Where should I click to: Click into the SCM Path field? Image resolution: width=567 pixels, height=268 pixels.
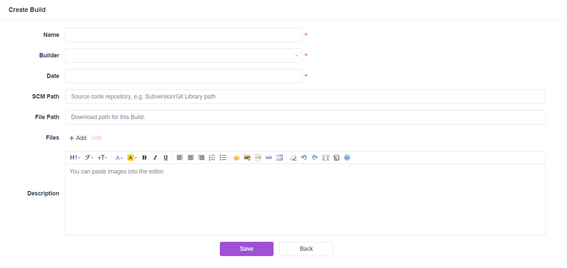pyautogui.click(x=305, y=97)
